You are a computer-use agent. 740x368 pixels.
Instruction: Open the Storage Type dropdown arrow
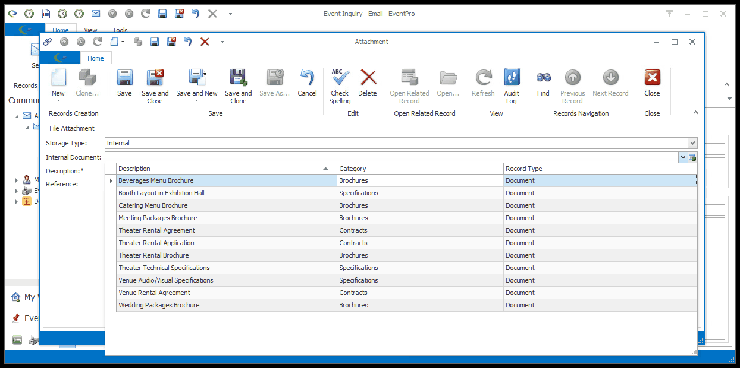tap(692, 143)
